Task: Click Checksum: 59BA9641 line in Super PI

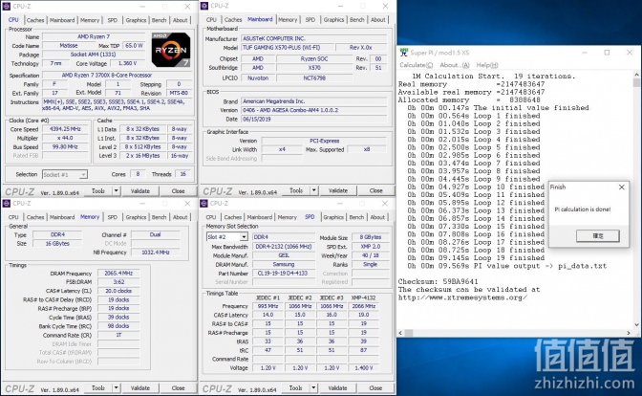Action: click(x=438, y=281)
